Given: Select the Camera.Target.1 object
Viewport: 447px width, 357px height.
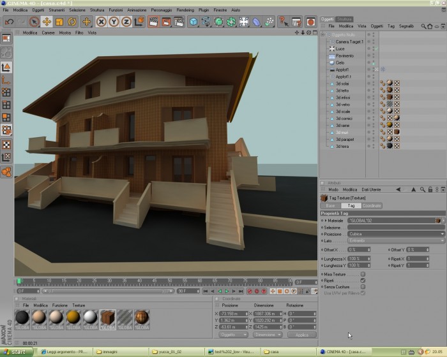Looking at the screenshot, I should point(349,42).
